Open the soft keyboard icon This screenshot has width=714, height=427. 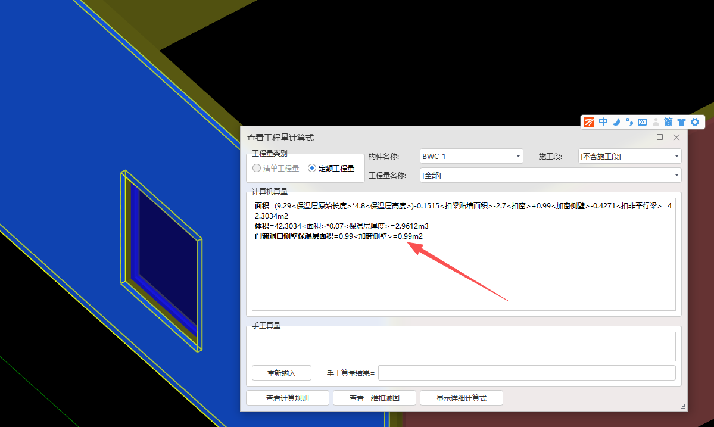[x=642, y=122]
